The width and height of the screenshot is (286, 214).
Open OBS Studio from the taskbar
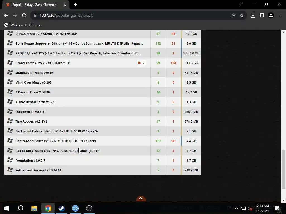click(89, 208)
